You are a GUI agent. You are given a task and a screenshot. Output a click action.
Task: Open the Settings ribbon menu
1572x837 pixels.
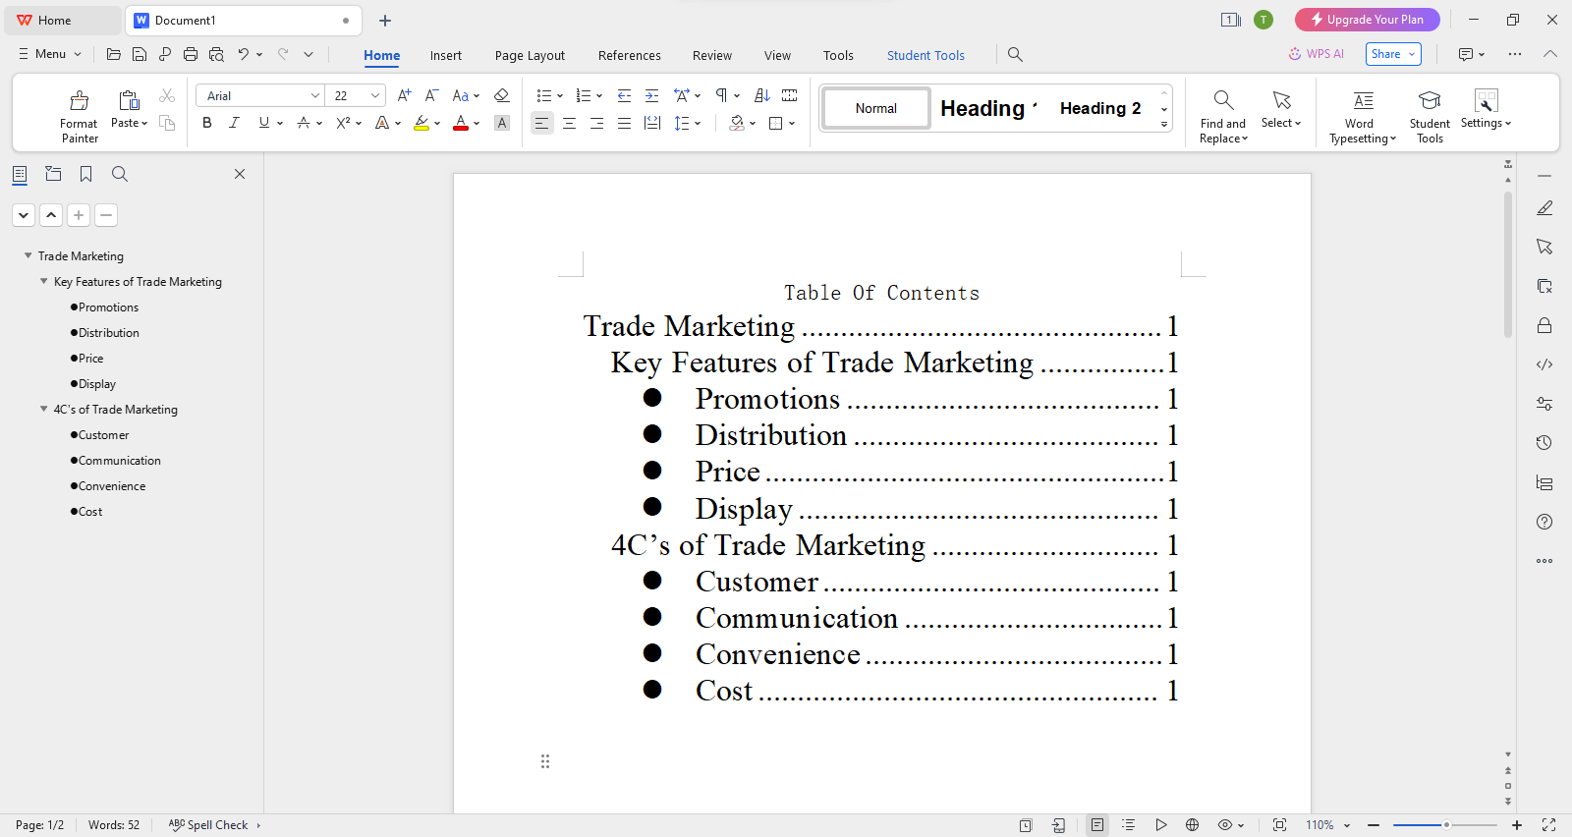[x=1486, y=109]
